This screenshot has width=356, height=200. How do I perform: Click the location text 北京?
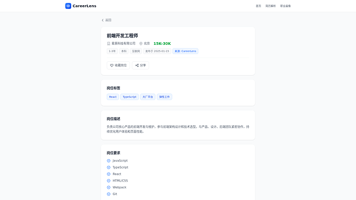tap(147, 43)
